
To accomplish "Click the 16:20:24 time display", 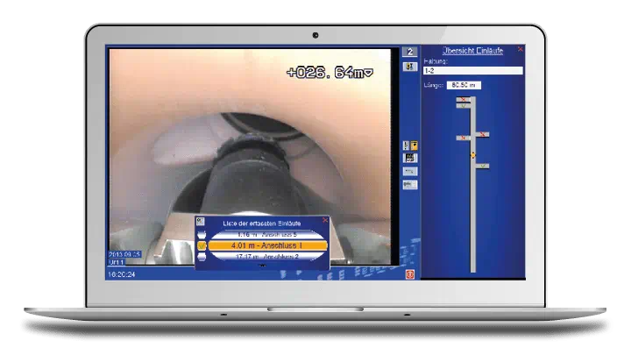I will 121,274.
